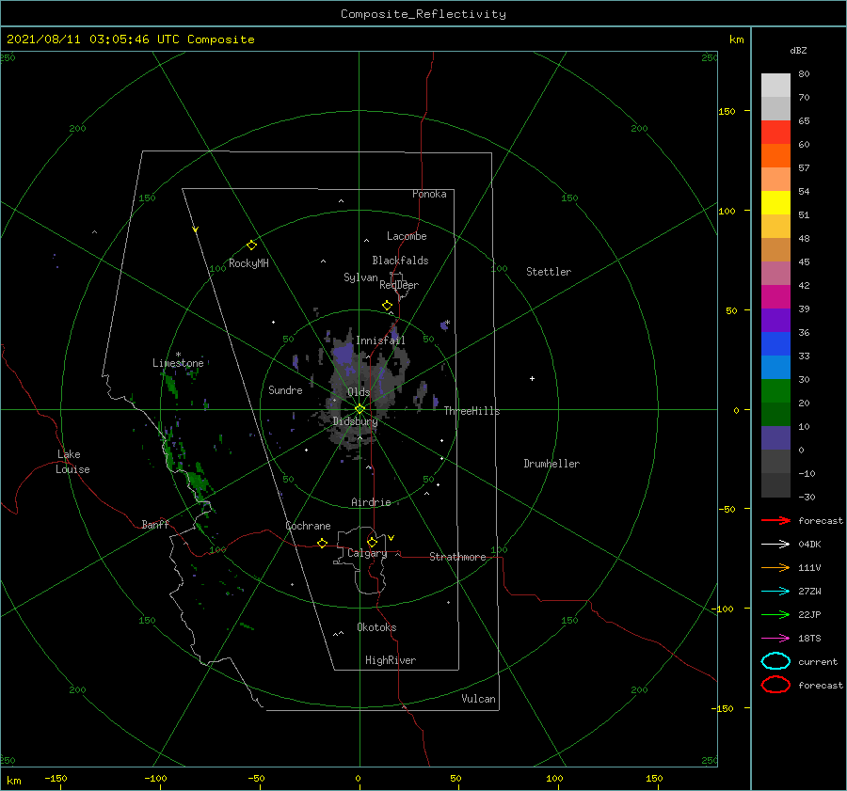Click the 04DK legend label
Viewport: 847px width, 791px height.
[809, 545]
